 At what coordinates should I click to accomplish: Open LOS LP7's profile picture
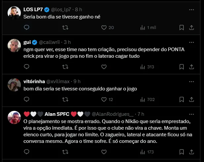14,13
